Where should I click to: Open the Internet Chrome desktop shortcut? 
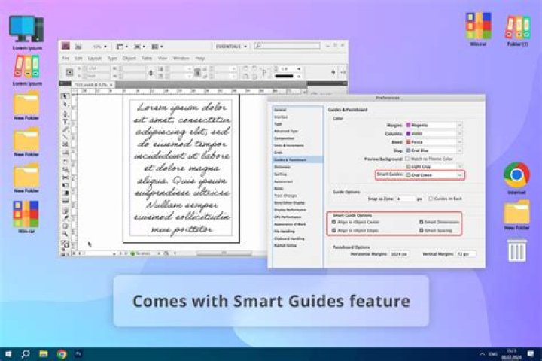516,175
